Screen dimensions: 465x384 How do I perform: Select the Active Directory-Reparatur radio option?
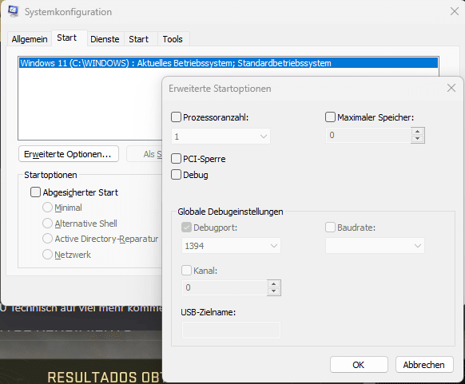[47, 239]
